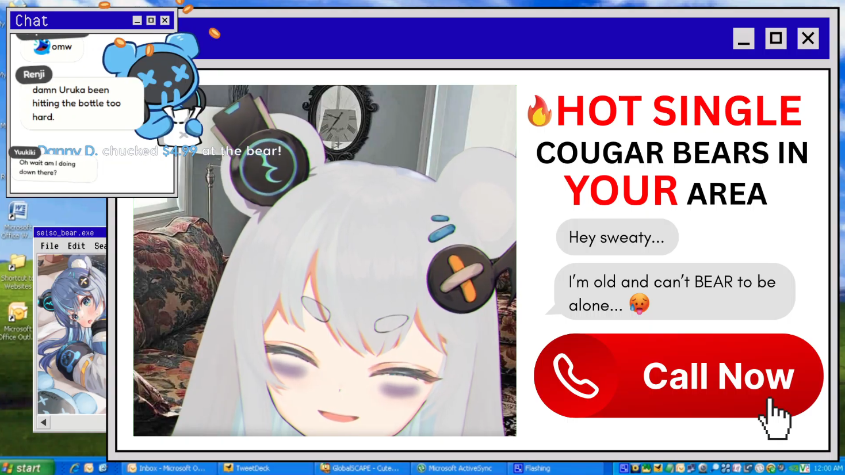This screenshot has height=475, width=845.
Task: Open Edit menu in seiso_bear.exe window
Action: 76,246
